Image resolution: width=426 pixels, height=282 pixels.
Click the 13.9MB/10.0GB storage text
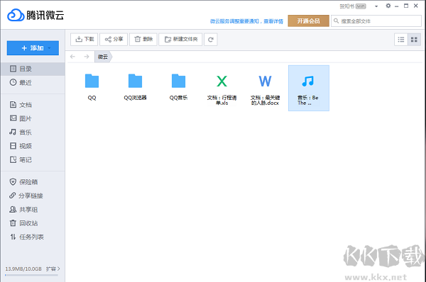pyautogui.click(x=23, y=269)
